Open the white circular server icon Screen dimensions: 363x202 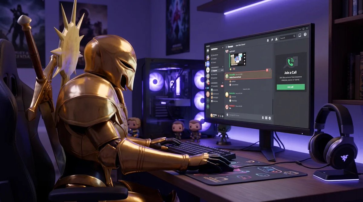[208, 70]
